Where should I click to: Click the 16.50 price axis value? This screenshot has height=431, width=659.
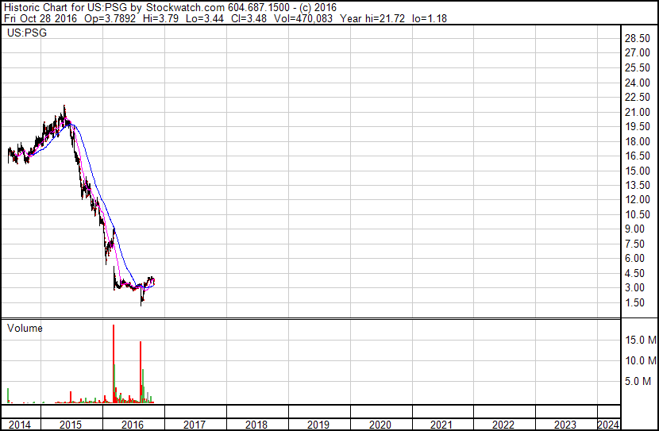(638, 156)
